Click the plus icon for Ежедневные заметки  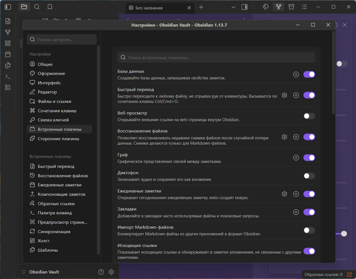click(296, 194)
